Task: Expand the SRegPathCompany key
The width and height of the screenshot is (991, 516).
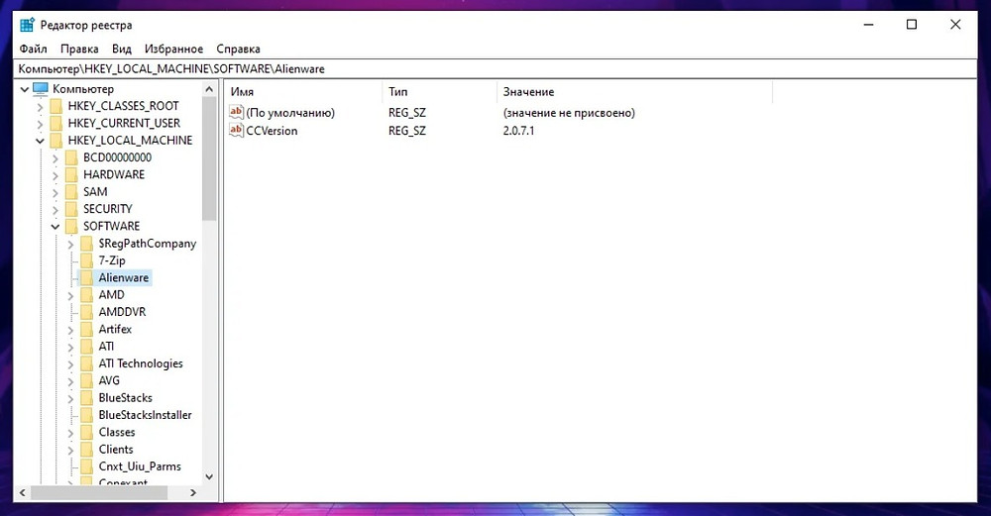Action: tap(70, 244)
